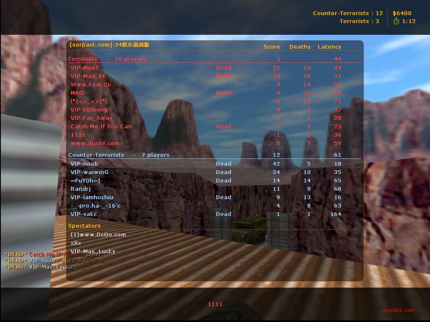Image resolution: width=430 pixels, height=322 pixels.
Task: Select the Www.Esai.Cn player row
Action: [91, 84]
